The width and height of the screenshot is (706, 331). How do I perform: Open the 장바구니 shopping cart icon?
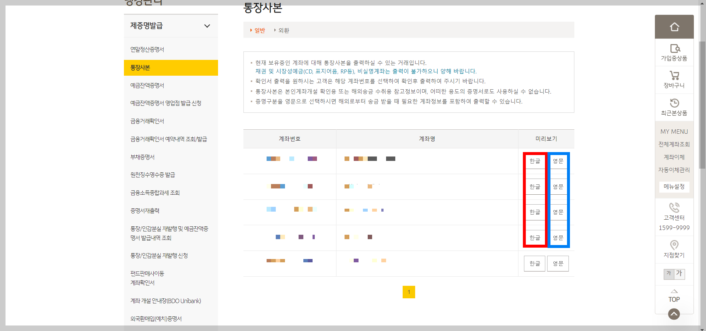coord(674,79)
